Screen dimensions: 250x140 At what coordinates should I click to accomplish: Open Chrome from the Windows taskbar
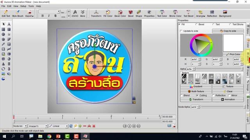tap(49, 136)
